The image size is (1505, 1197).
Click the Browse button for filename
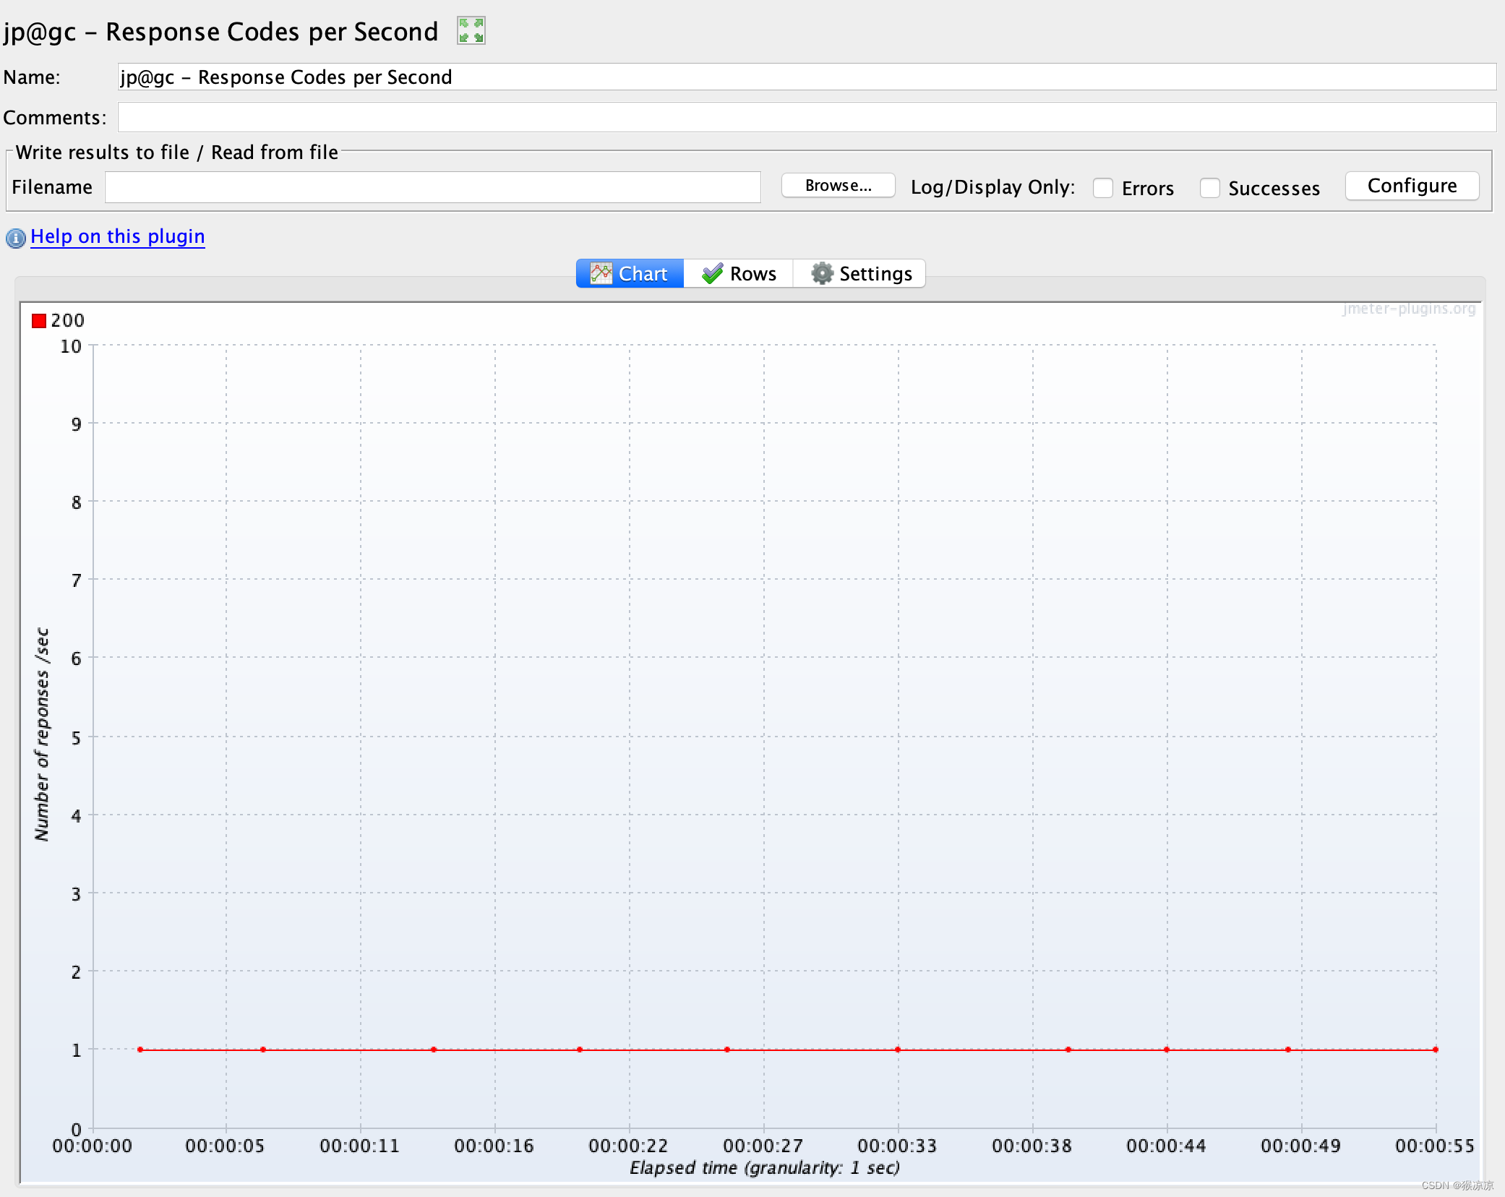[837, 186]
